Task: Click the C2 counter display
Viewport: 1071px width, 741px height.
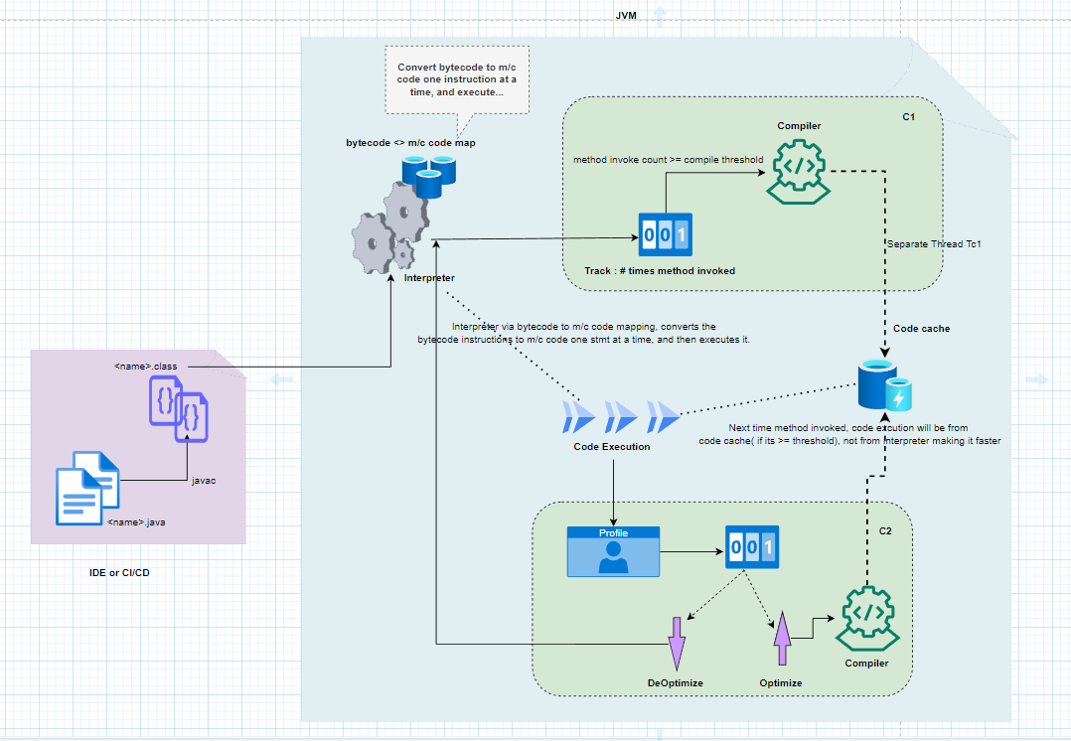Action: [x=751, y=547]
